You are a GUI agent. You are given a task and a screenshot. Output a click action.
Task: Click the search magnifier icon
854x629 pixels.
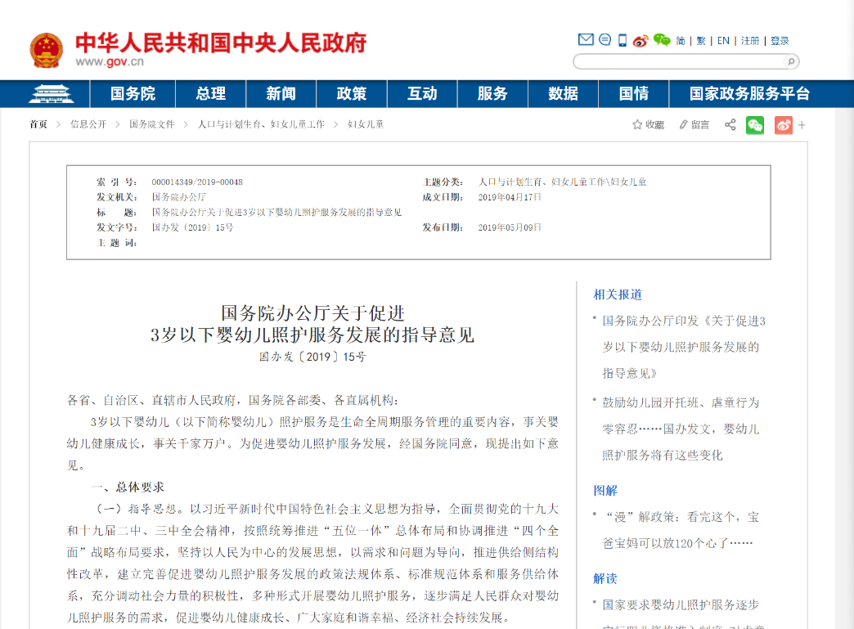[791, 61]
